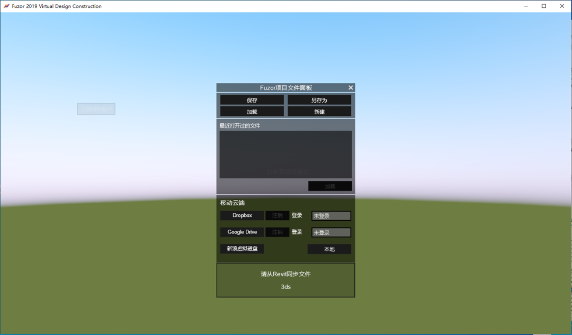Click the 保存 (Save) button

[x=252, y=100]
